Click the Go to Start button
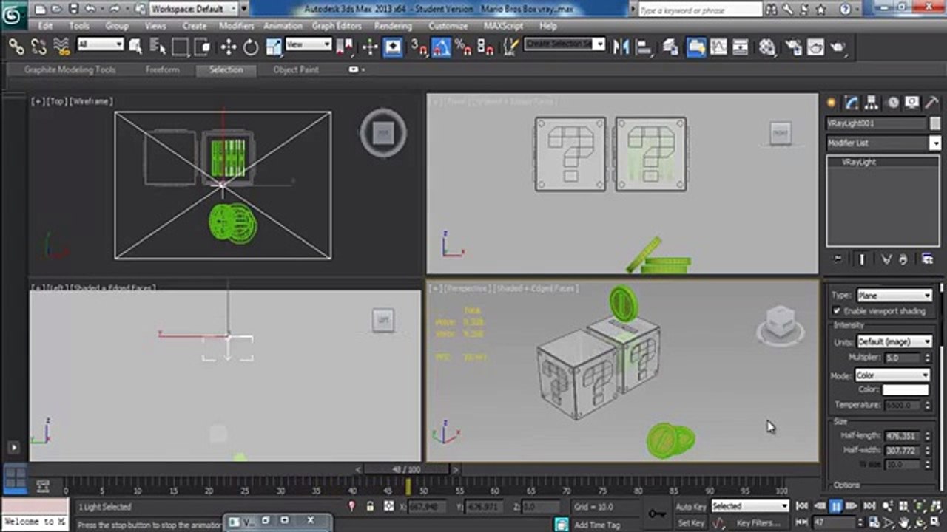Screen dimensions: 947x532 [802, 506]
